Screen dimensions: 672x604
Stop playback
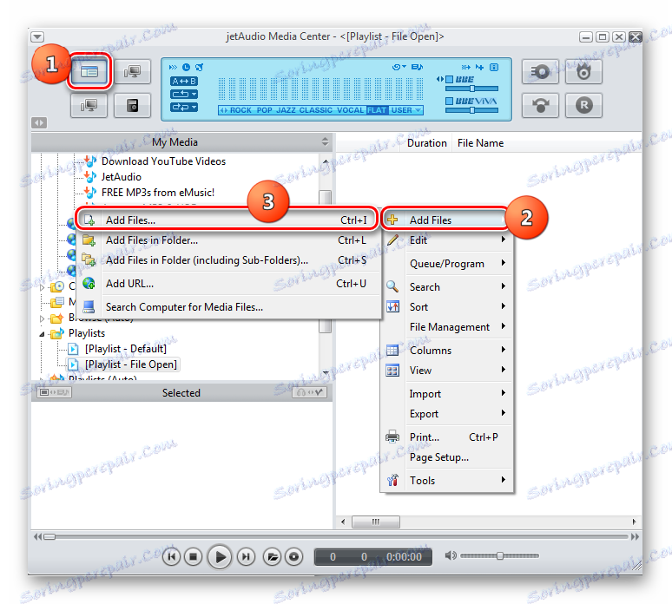coord(194,557)
